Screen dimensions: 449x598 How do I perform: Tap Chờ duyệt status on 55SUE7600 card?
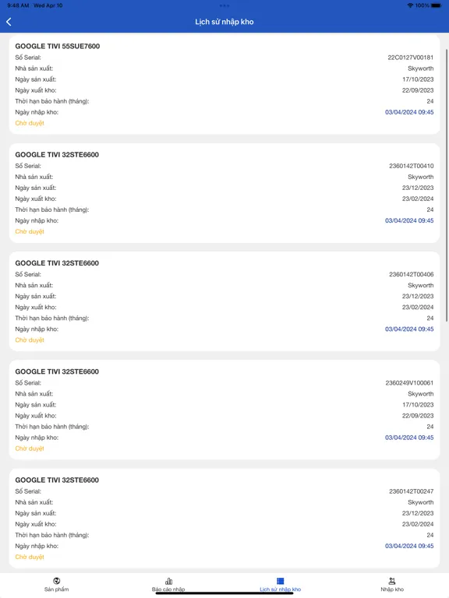[x=30, y=123]
